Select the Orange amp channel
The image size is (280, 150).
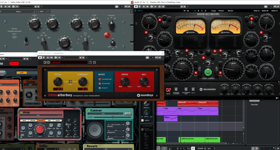click(41, 121)
